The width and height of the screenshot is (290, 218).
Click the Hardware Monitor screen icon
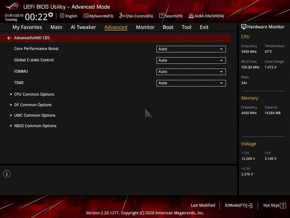click(x=244, y=27)
